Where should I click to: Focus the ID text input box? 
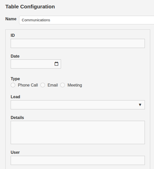click(x=78, y=43)
